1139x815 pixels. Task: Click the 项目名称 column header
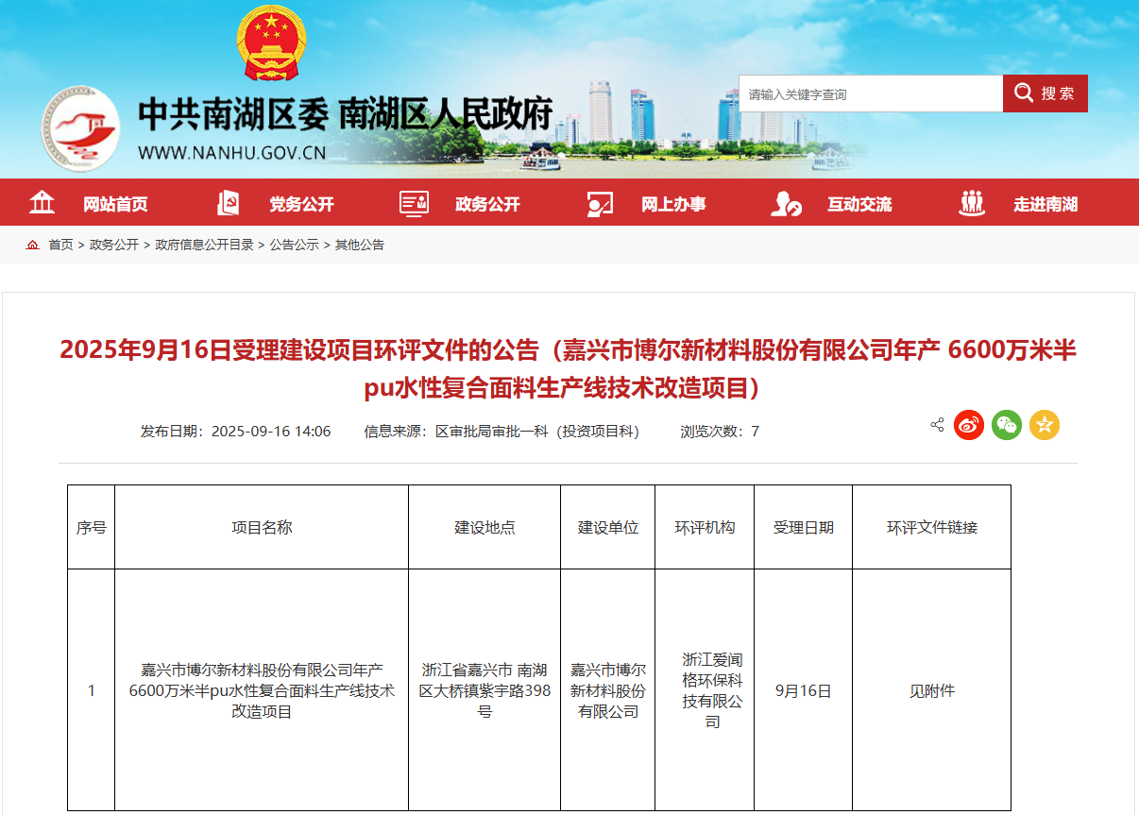262,527
